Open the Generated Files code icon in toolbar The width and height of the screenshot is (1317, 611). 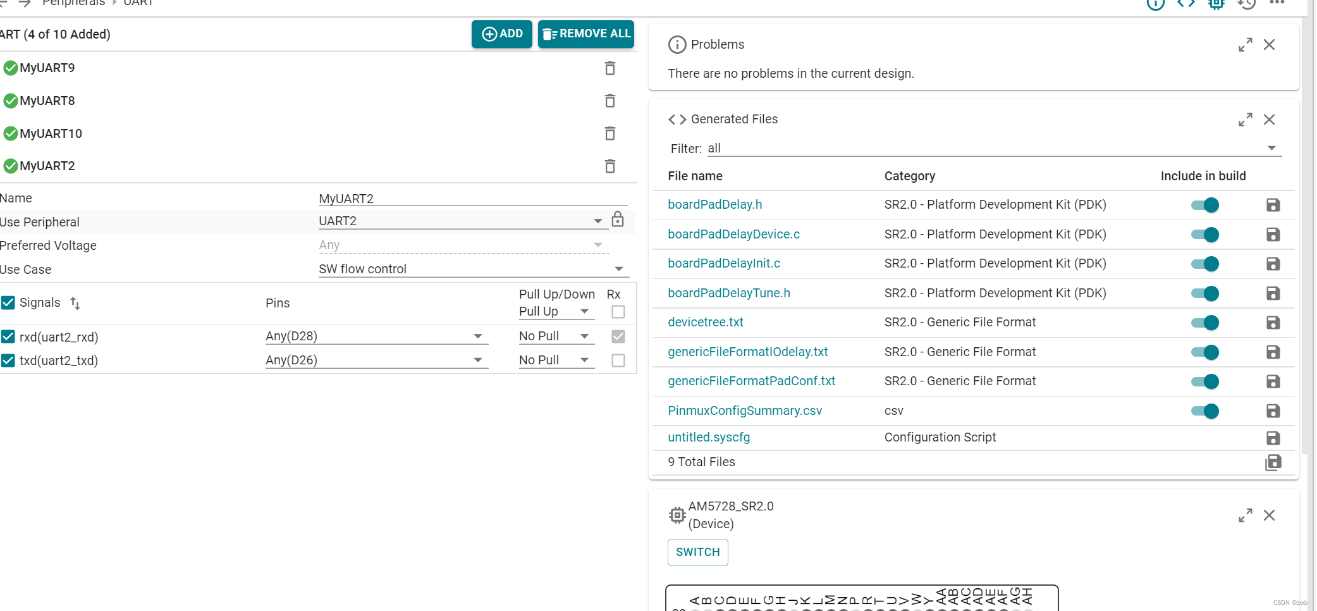coord(1186,3)
